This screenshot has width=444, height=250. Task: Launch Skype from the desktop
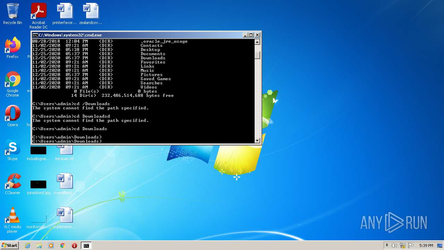(12, 150)
